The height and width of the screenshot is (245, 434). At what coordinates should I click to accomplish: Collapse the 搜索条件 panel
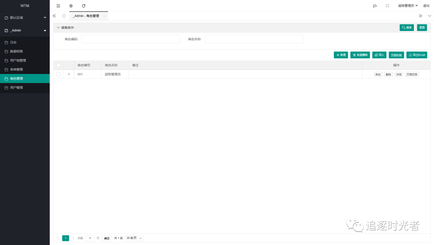[x=66, y=28]
